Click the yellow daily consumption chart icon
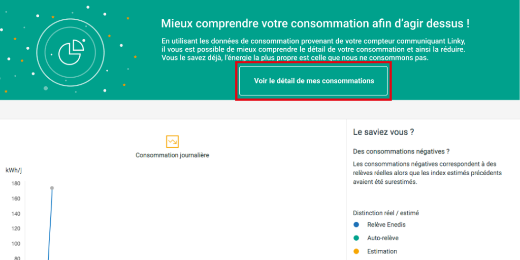The height and width of the screenshot is (260, 520). click(x=172, y=141)
